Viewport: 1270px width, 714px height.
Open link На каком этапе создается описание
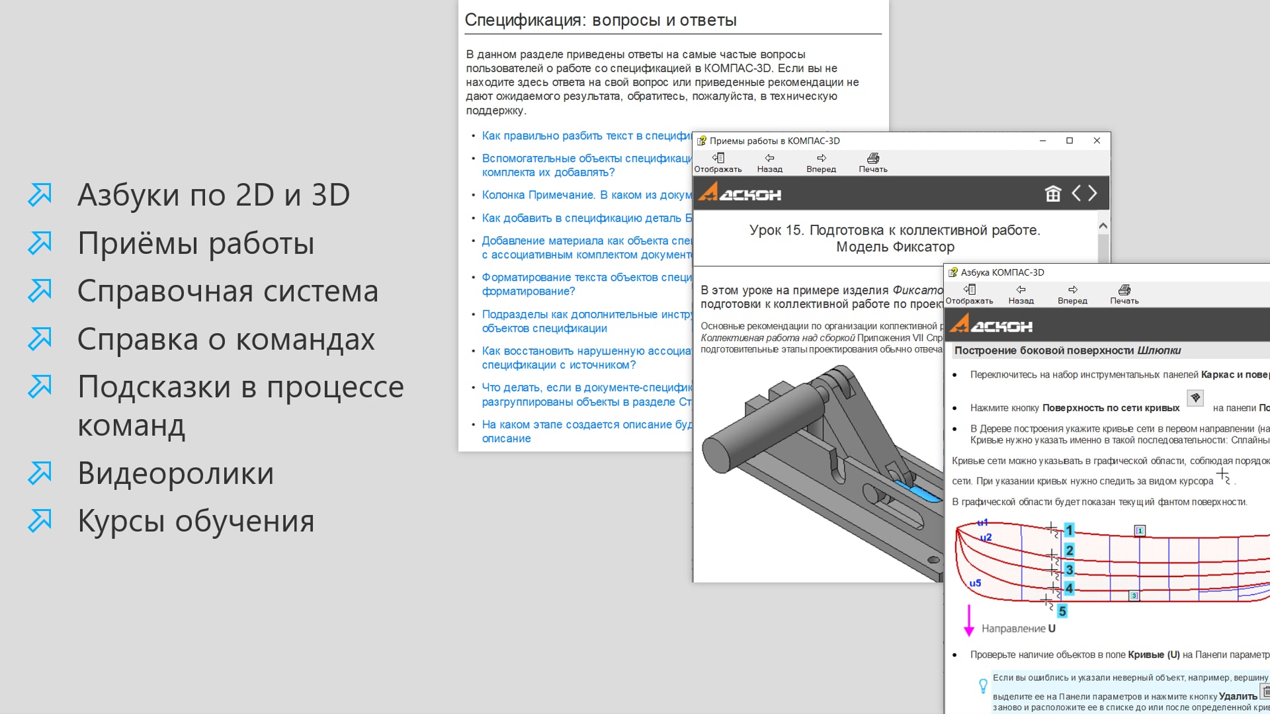click(x=585, y=424)
